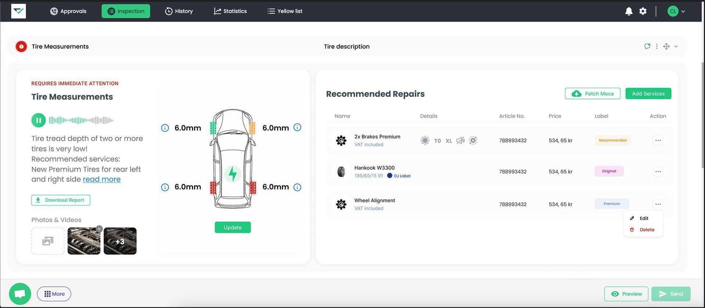Click the move/drag arrows icon
Image resolution: width=705 pixels, height=308 pixels.
pyautogui.click(x=666, y=46)
